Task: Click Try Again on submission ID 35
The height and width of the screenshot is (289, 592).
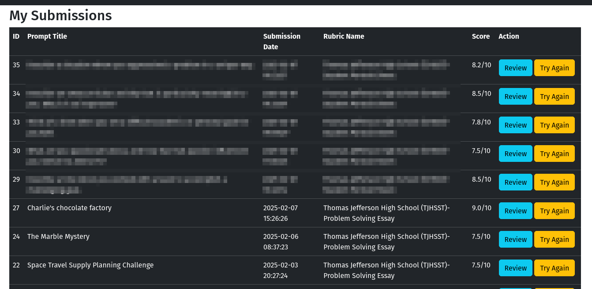Action: point(554,68)
